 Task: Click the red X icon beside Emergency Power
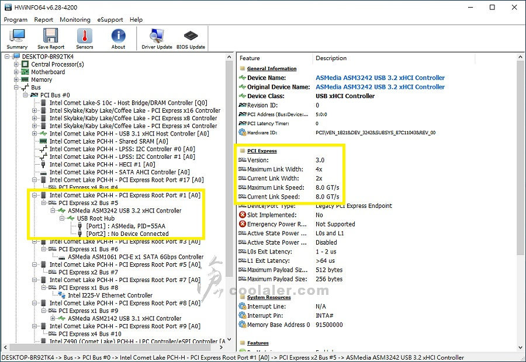[x=242, y=224]
